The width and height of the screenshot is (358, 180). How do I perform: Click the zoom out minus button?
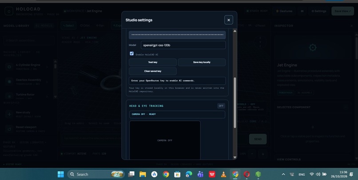click(252, 154)
